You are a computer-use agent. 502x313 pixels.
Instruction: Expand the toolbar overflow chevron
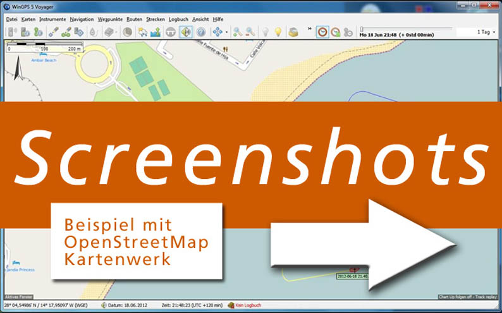[309, 28]
